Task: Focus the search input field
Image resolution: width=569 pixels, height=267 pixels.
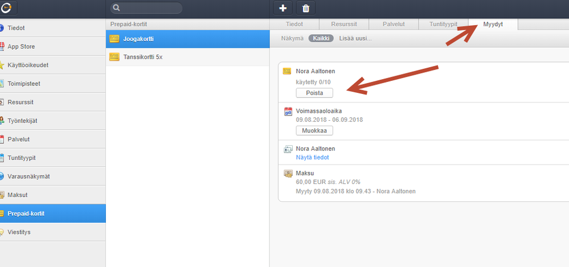Action: point(146,8)
